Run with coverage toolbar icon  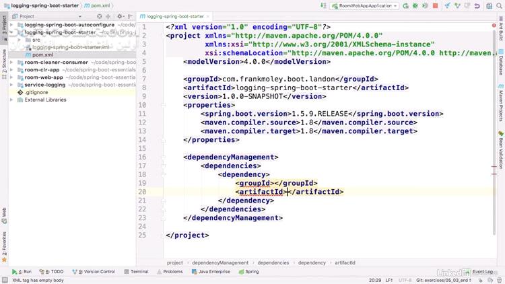click(x=426, y=6)
